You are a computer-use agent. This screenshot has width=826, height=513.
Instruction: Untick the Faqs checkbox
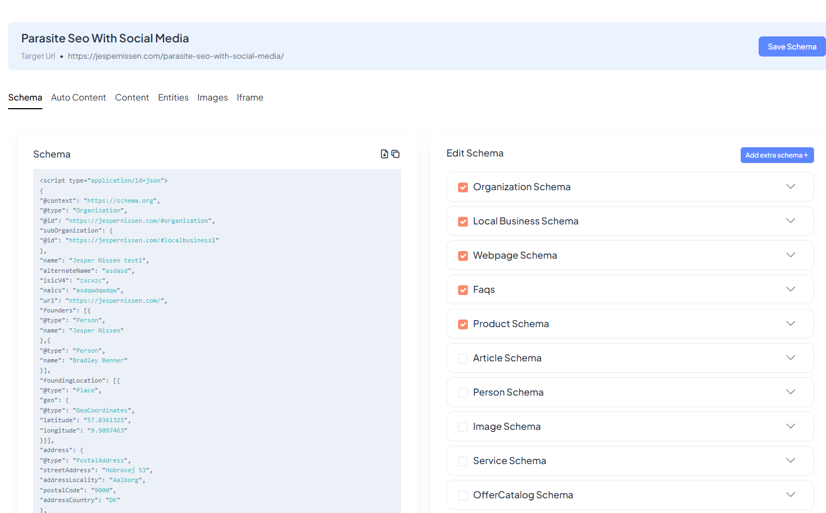tap(463, 290)
